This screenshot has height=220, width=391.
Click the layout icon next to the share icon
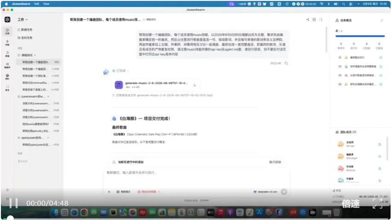coord(314,19)
